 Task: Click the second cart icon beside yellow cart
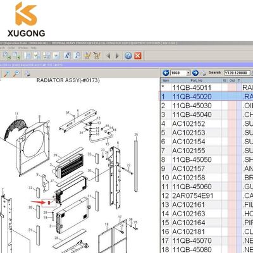[97, 56]
